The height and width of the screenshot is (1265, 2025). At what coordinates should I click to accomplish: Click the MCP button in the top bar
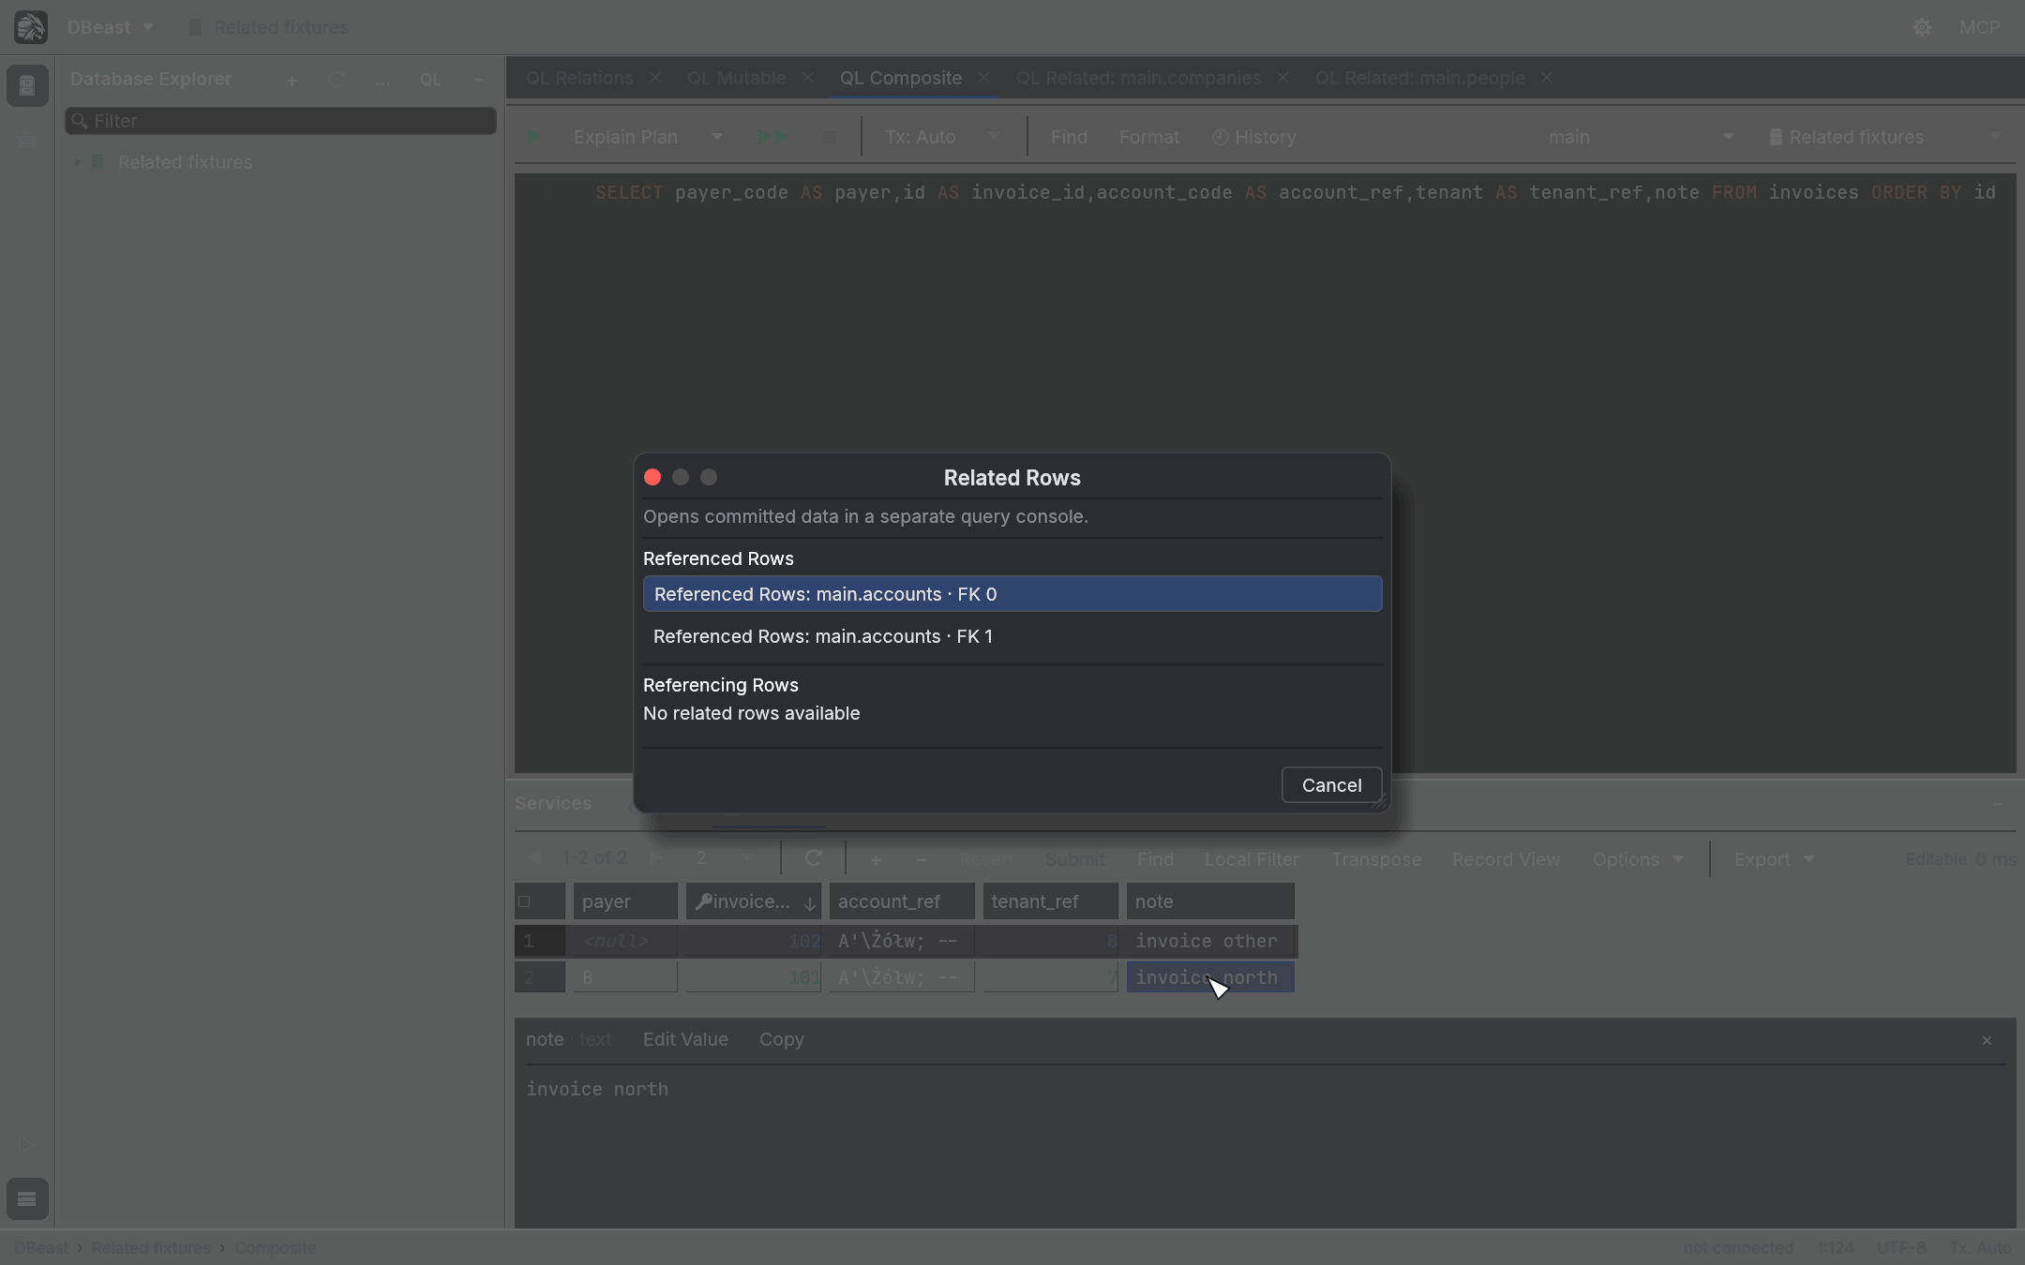[x=1979, y=27]
